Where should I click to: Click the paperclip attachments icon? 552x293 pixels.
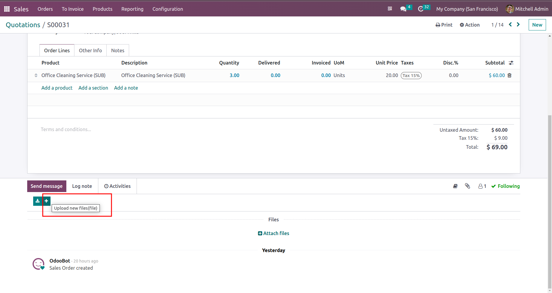pos(467,186)
